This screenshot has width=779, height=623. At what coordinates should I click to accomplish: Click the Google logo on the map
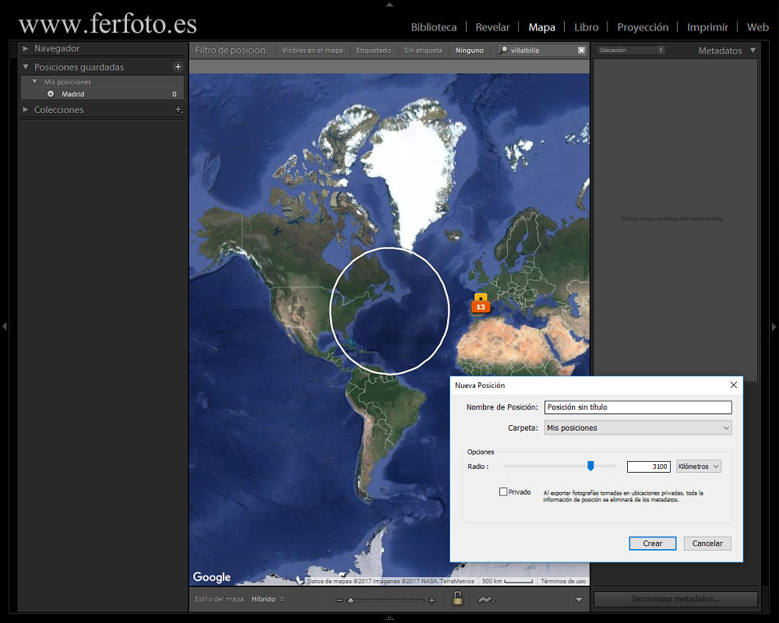[210, 577]
